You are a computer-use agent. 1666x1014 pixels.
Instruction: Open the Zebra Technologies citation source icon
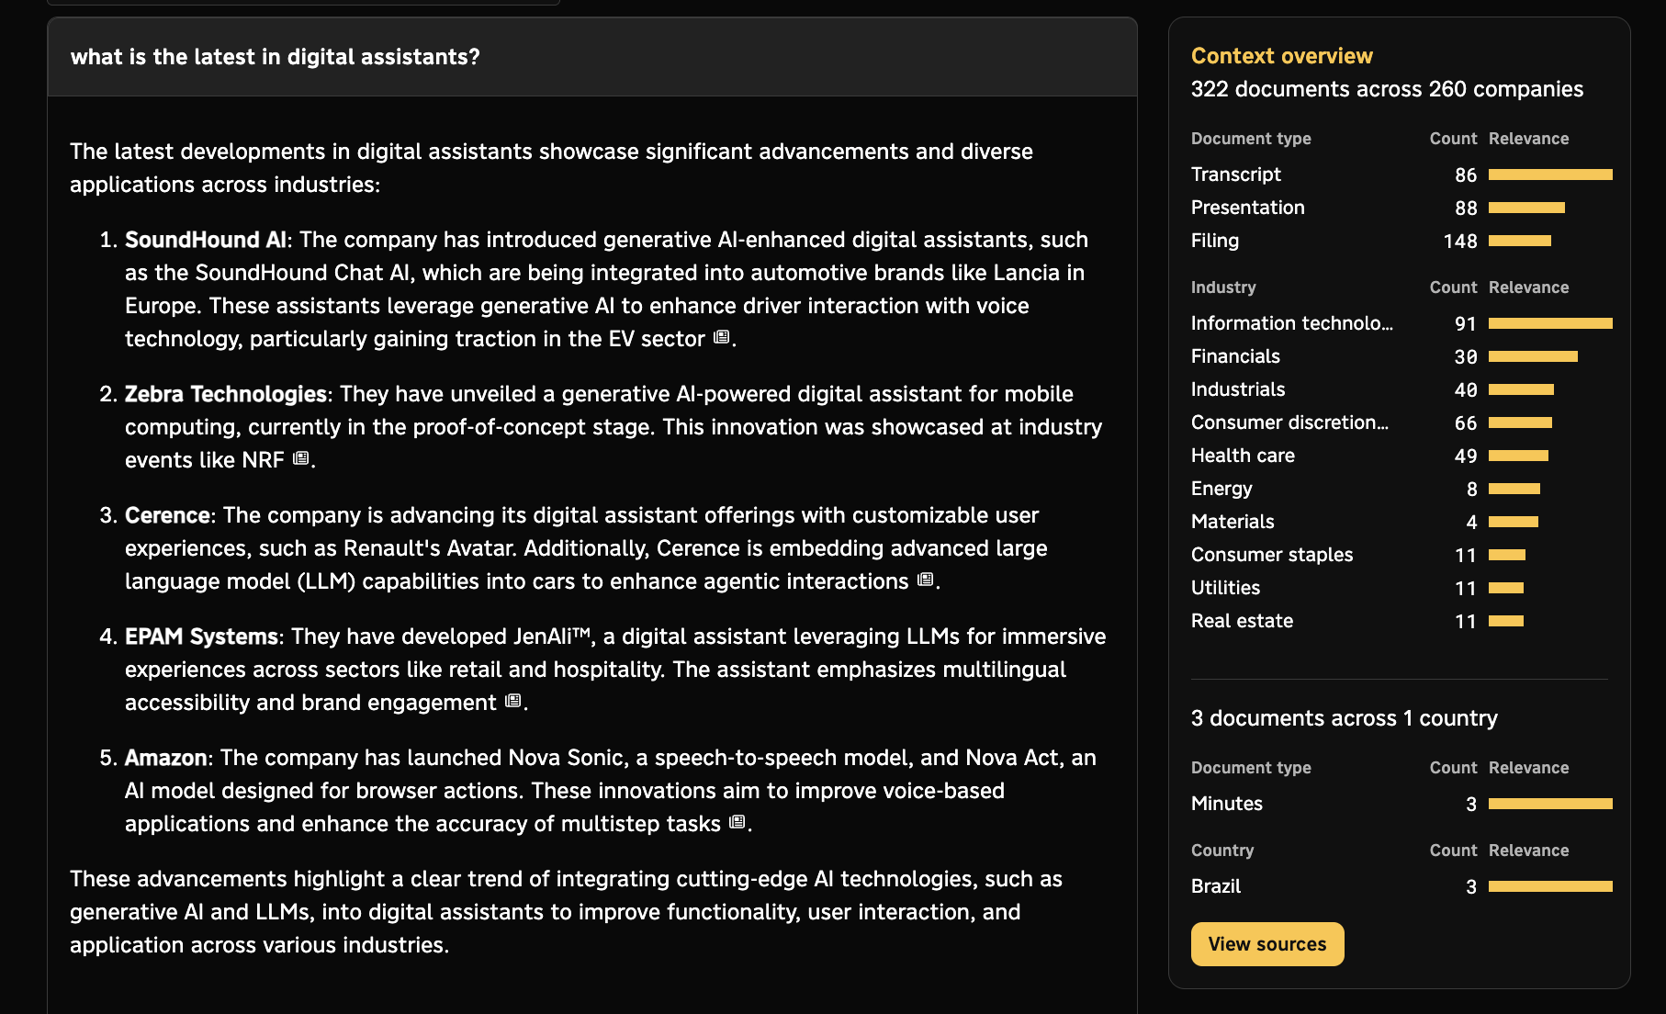pos(300,458)
